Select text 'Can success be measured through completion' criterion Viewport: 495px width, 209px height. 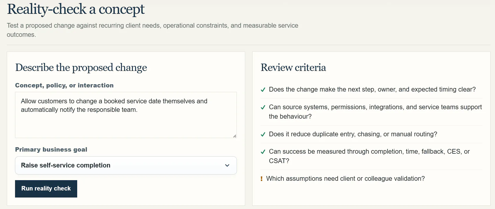pyautogui.click(x=369, y=156)
